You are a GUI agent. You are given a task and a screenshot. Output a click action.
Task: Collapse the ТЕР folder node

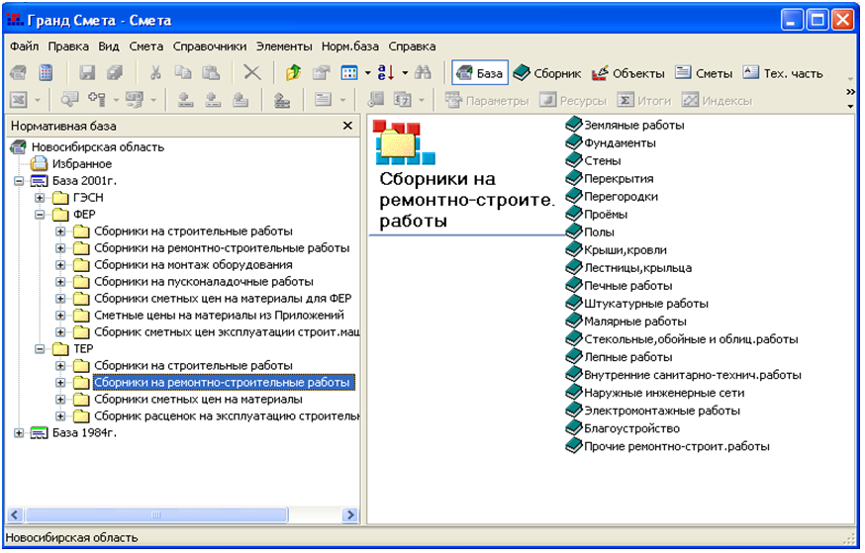[x=40, y=349]
